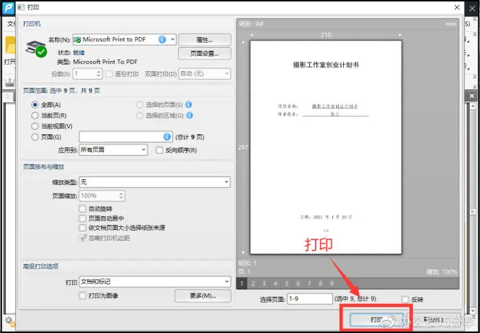480x333 pixels.
Task: Toggle the 反转 checkbox
Action: coord(405,300)
